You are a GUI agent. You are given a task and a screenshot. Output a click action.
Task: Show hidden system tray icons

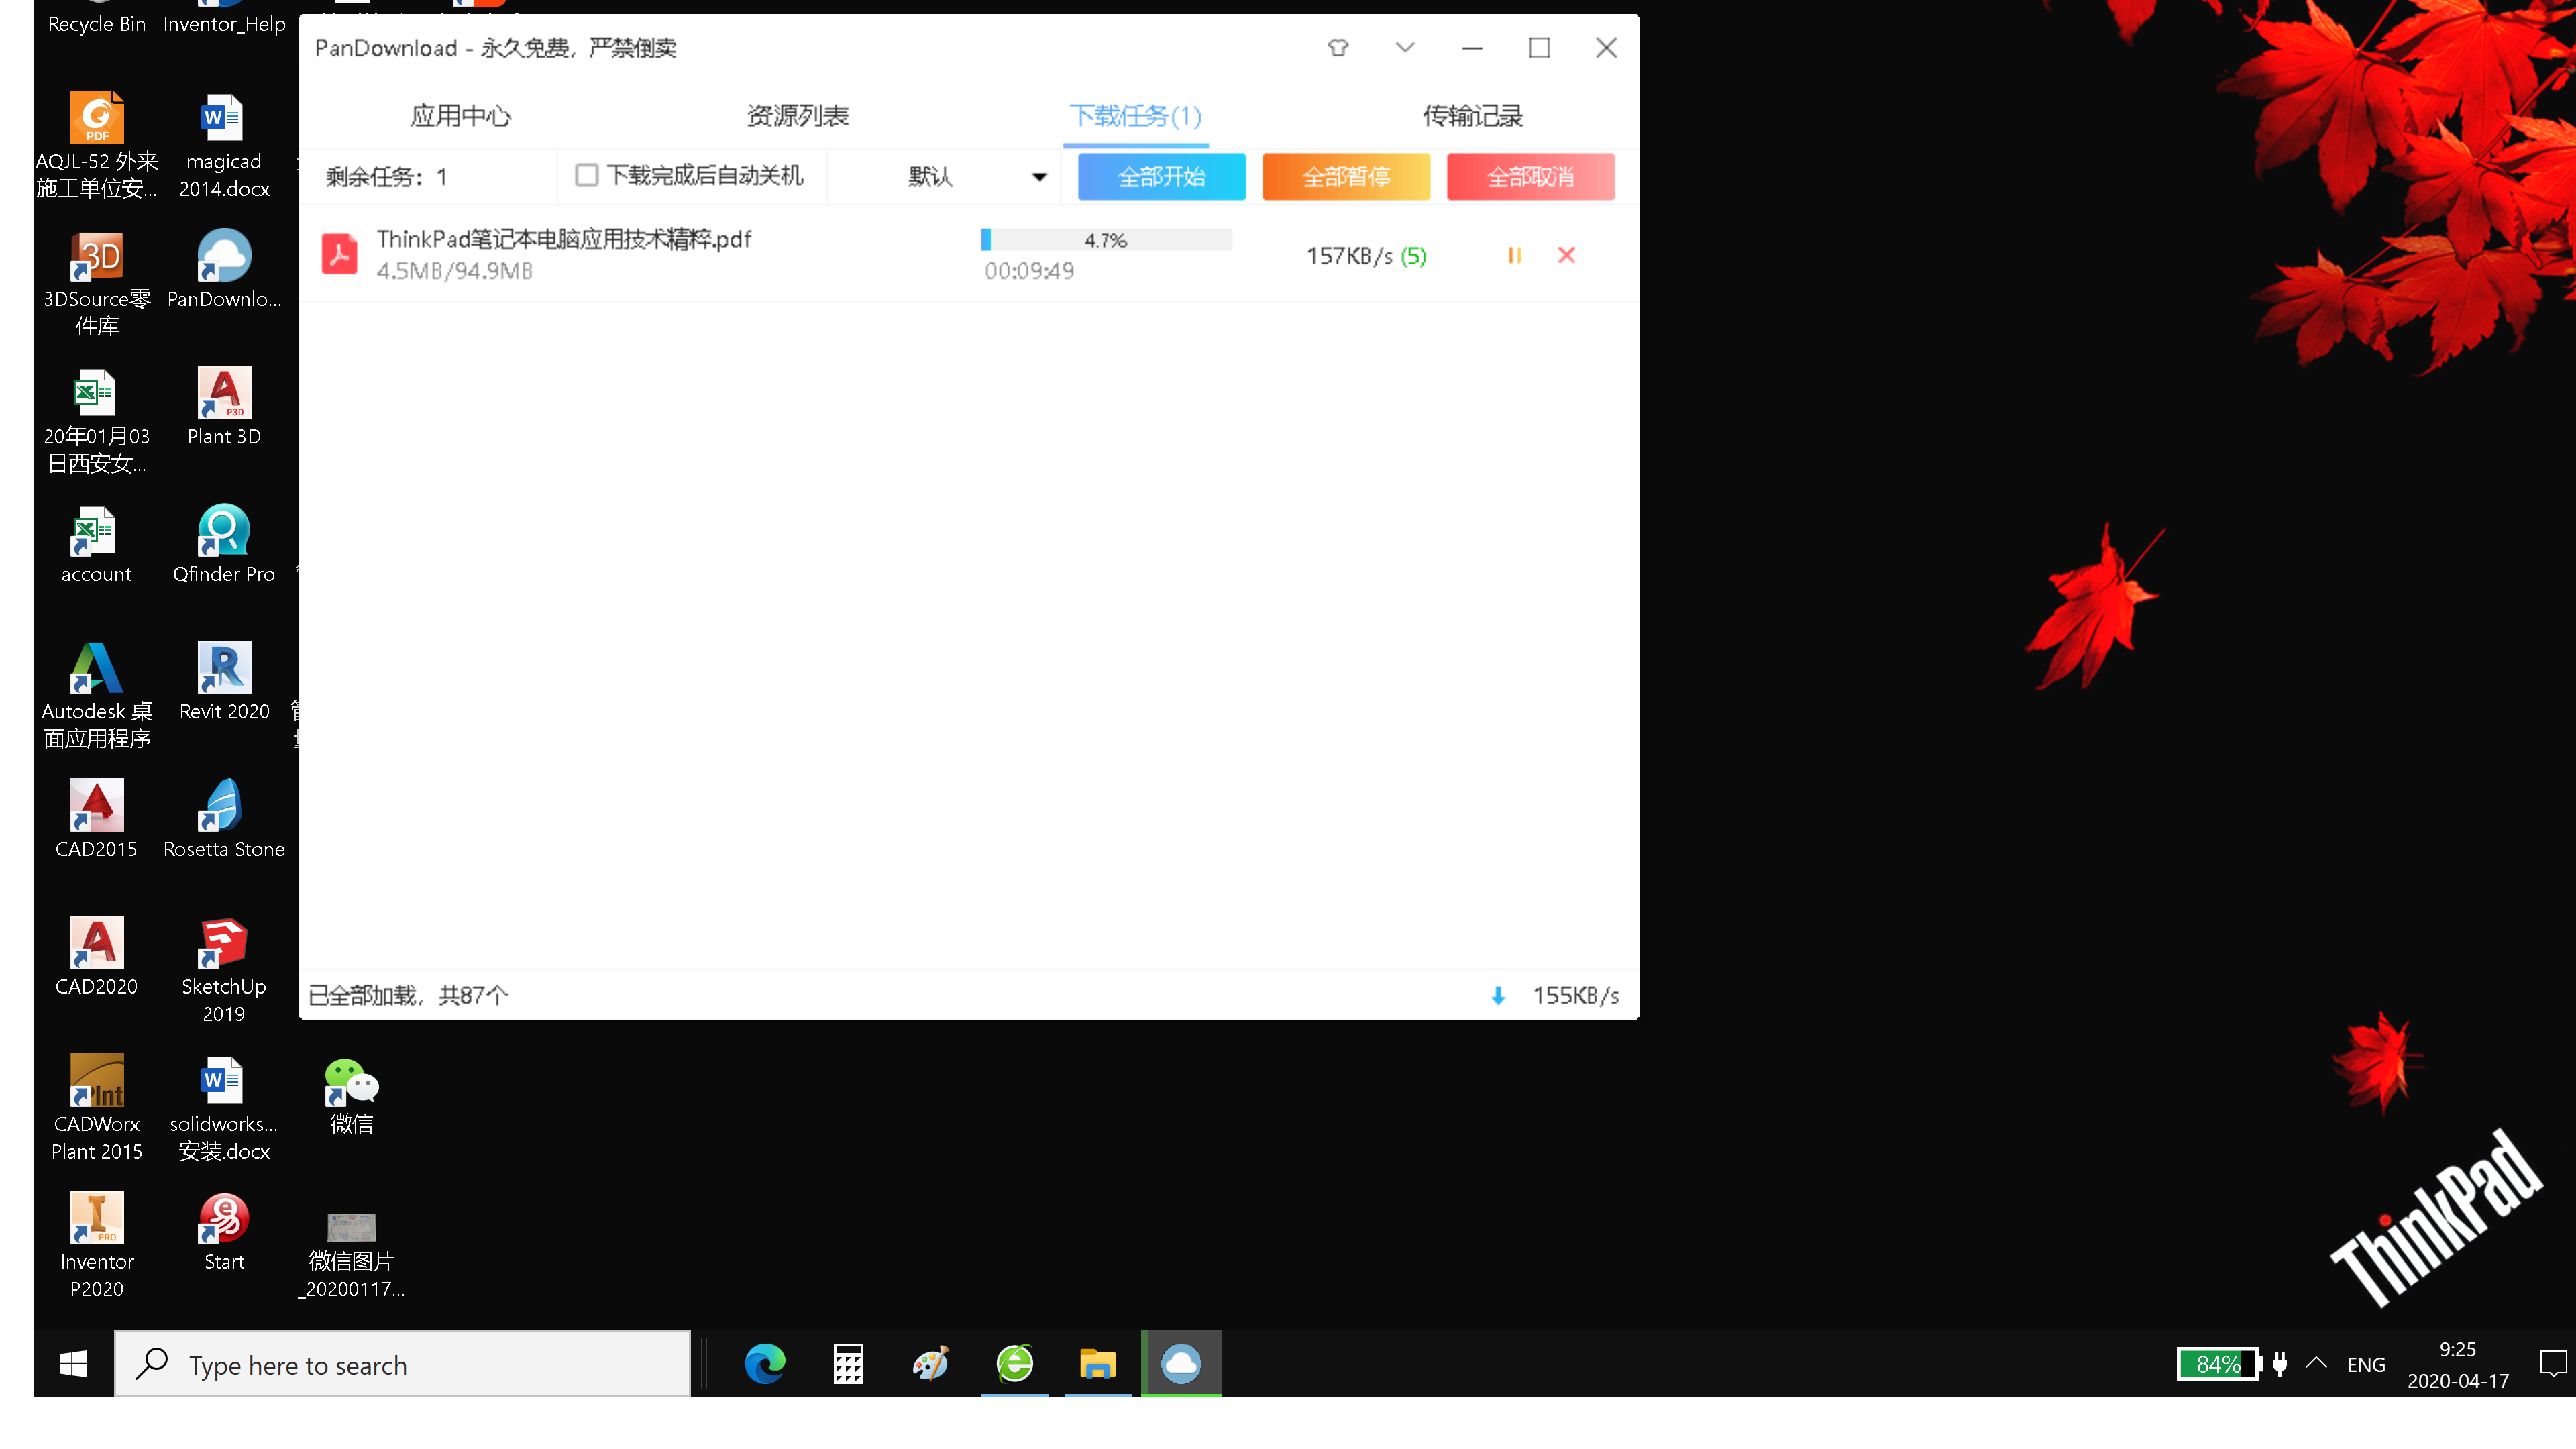[2316, 1364]
